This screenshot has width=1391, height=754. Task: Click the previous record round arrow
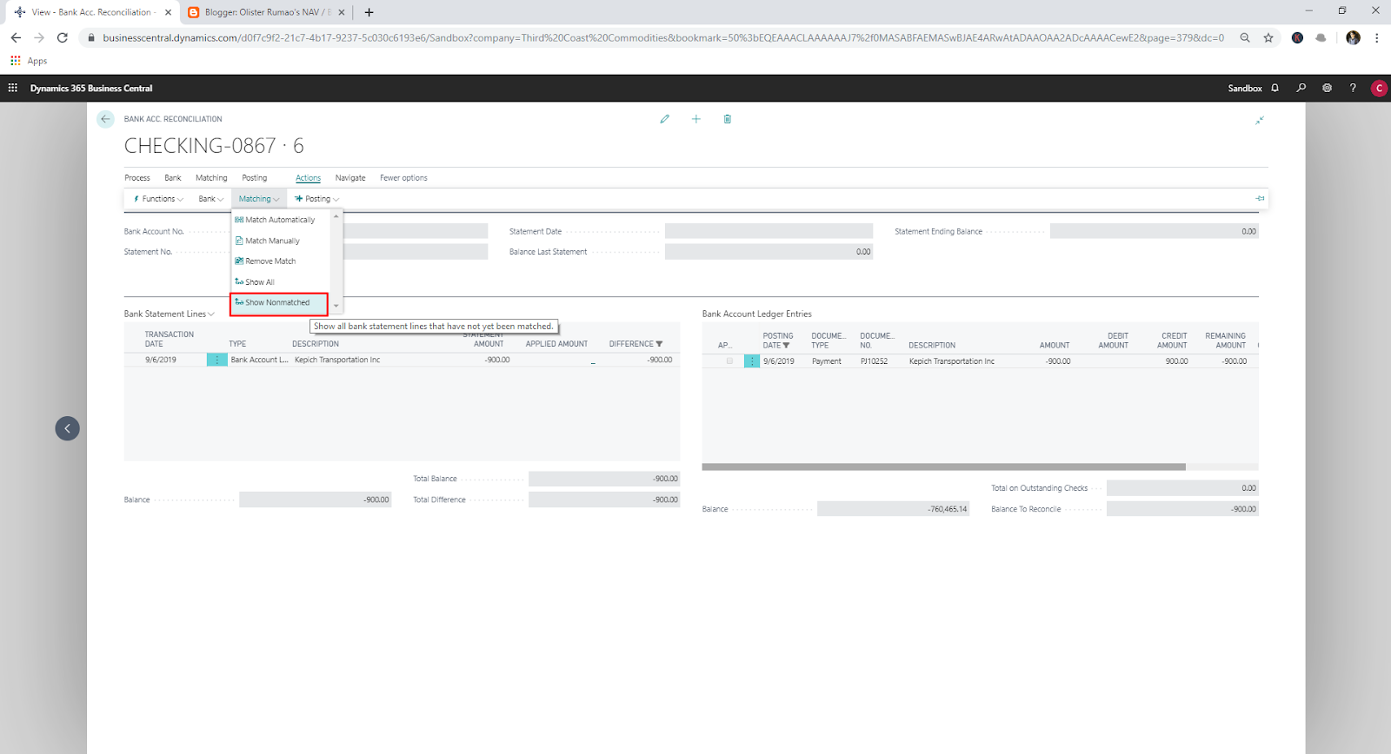[x=67, y=428]
